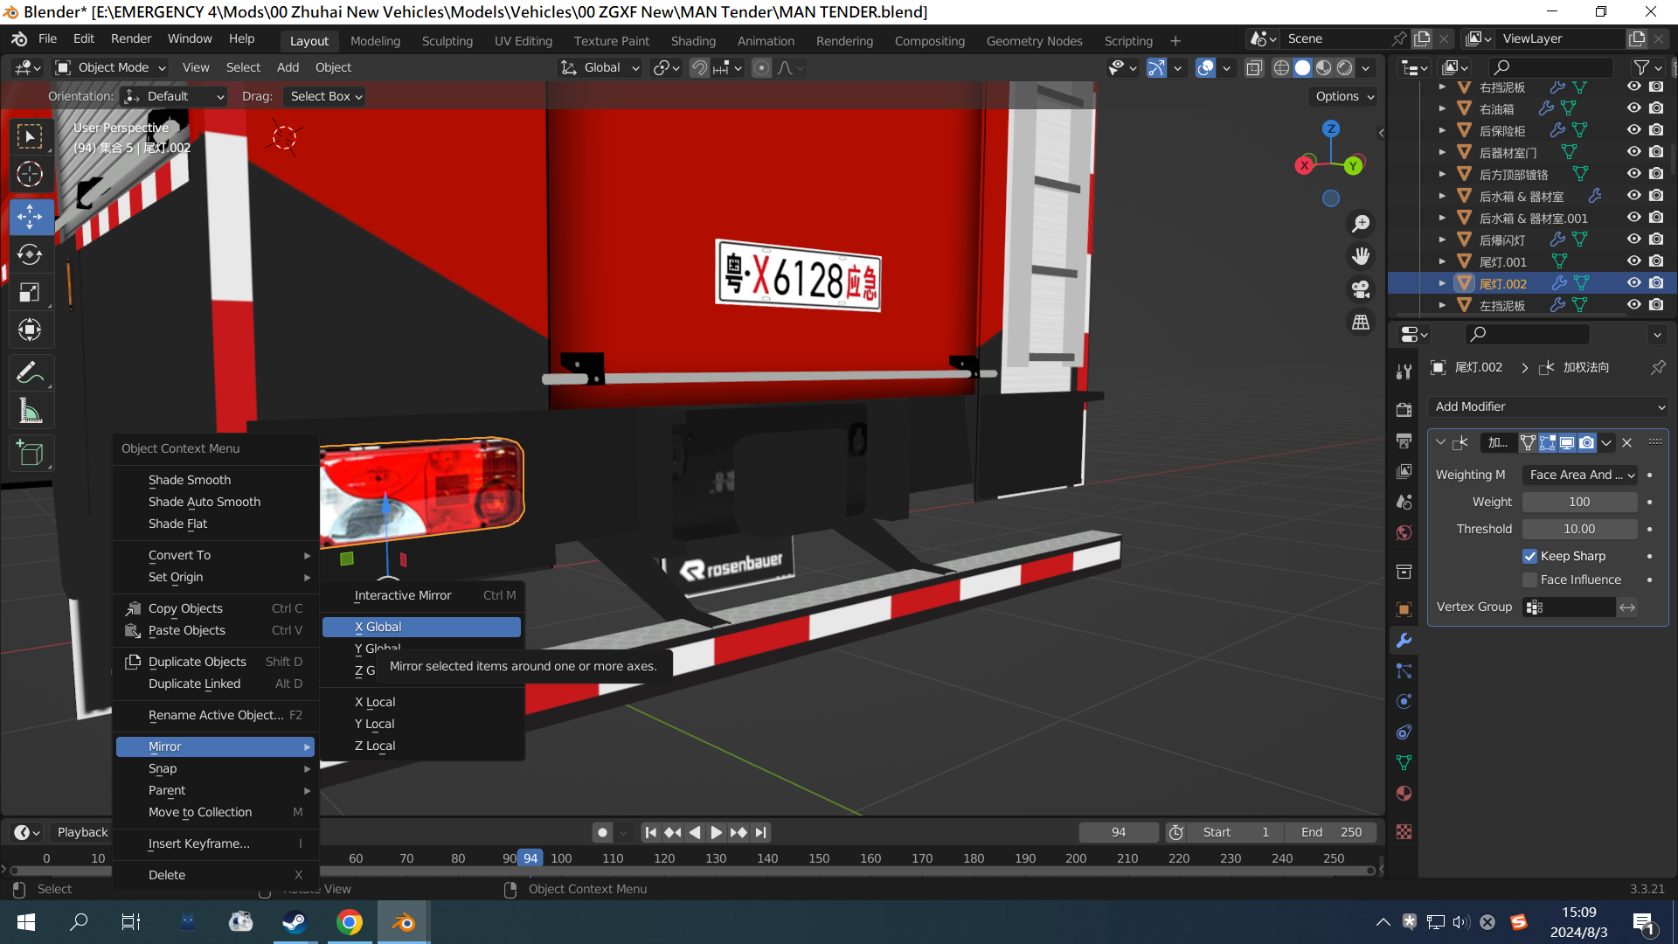1678x944 pixels.
Task: Click the Weight value slider field
Action: [x=1579, y=502]
